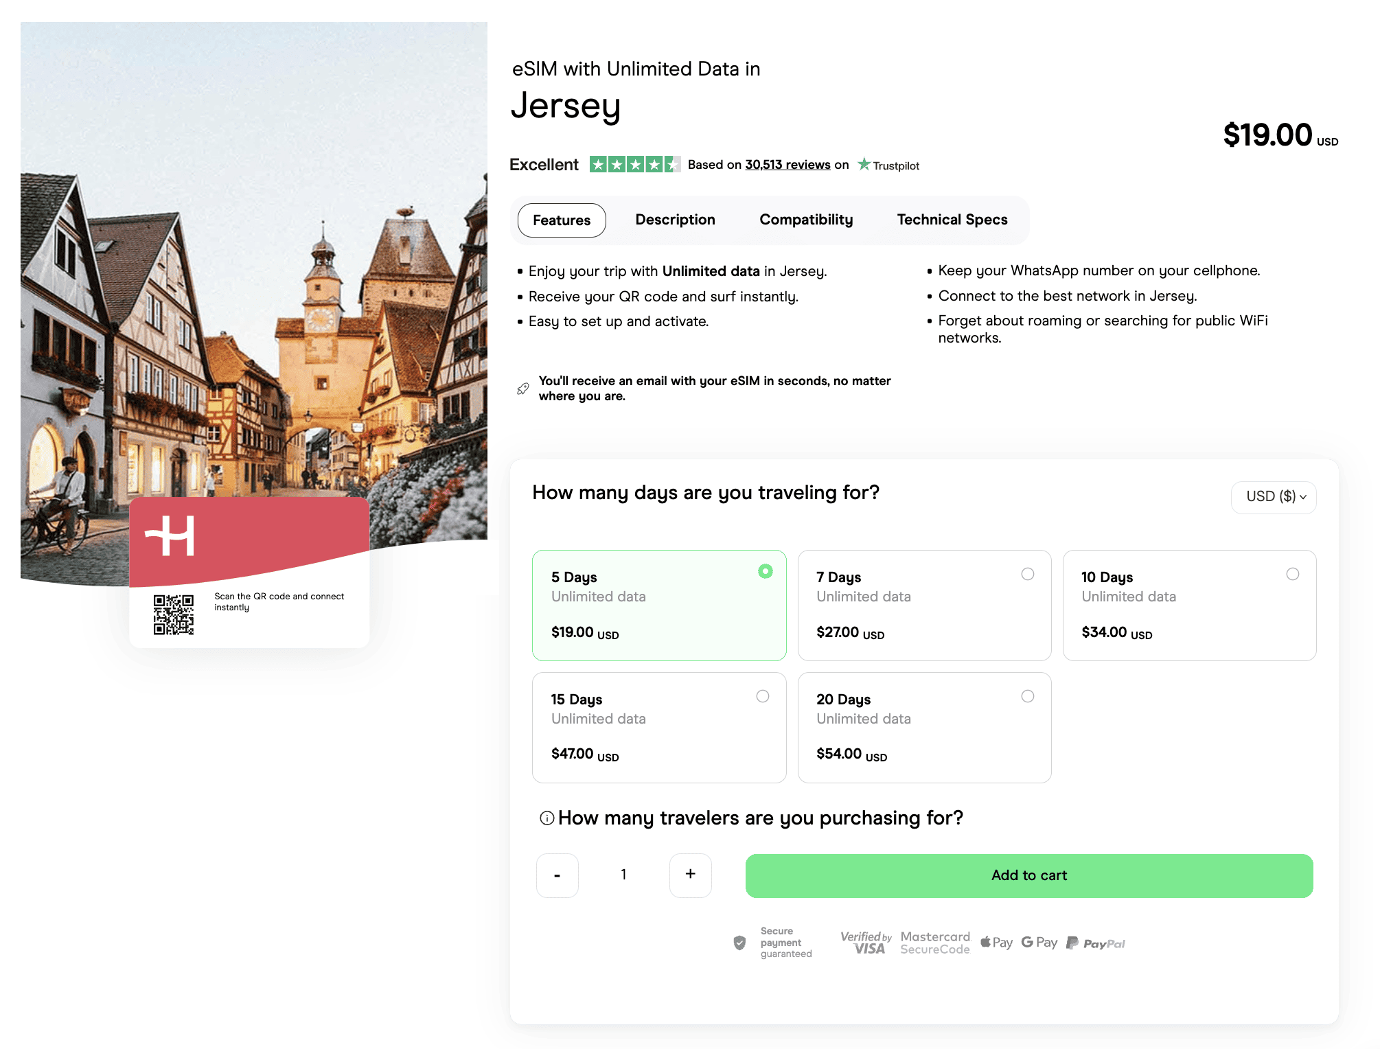Image resolution: width=1380 pixels, height=1049 pixels.
Task: Select the Google Pay payment icon
Action: click(x=1039, y=943)
